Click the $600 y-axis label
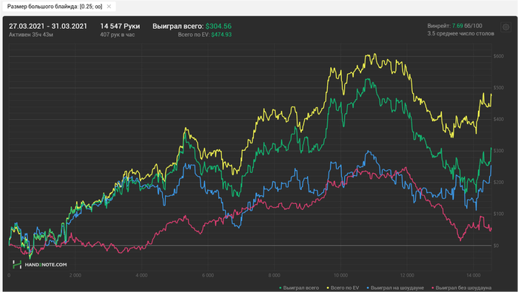This screenshot has height=292, width=518. point(499,56)
